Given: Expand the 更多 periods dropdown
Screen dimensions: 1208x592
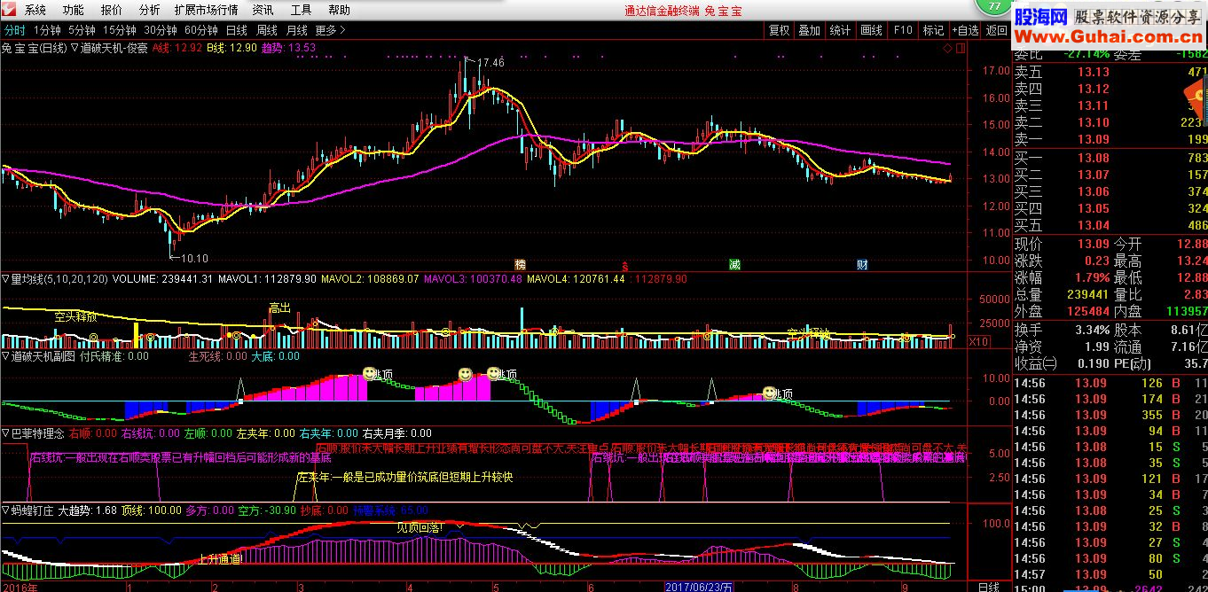Looking at the screenshot, I should pyautogui.click(x=331, y=29).
